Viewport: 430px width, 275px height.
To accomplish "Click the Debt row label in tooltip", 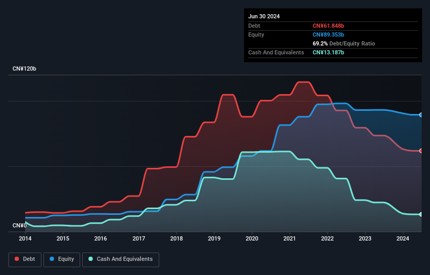I will click(254, 26).
